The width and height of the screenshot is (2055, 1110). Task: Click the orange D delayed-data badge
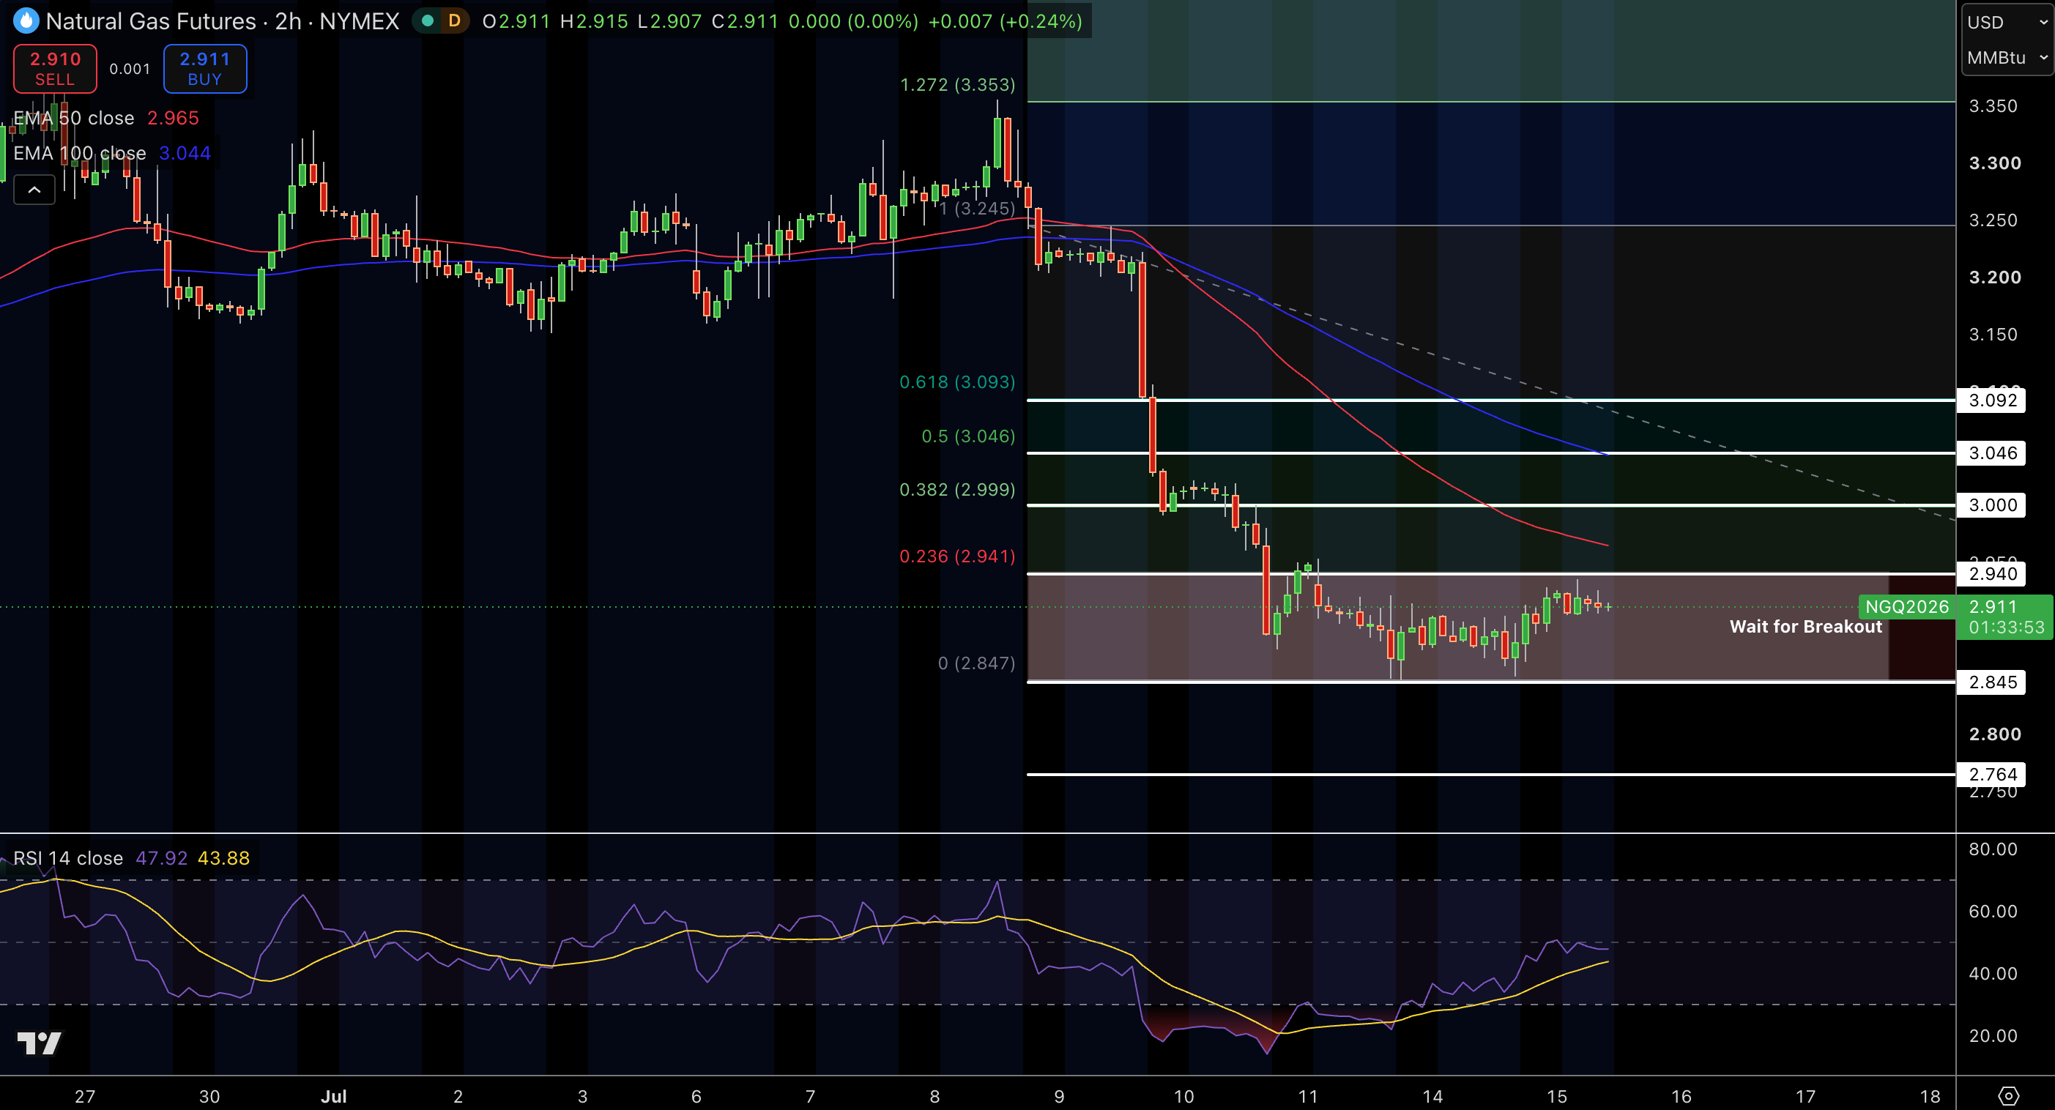(x=454, y=21)
